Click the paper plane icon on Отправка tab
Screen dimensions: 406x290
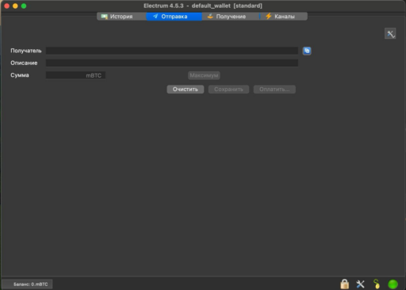pos(155,17)
